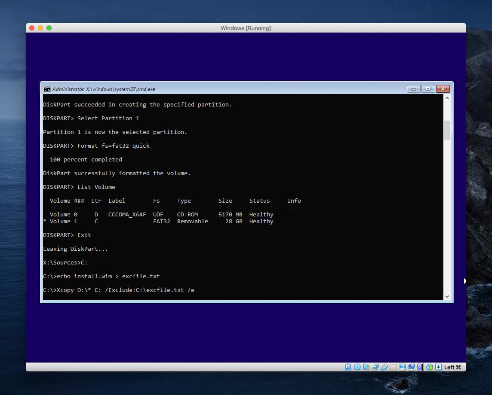Maximize the Administrator cmd.exe window

tap(428, 89)
